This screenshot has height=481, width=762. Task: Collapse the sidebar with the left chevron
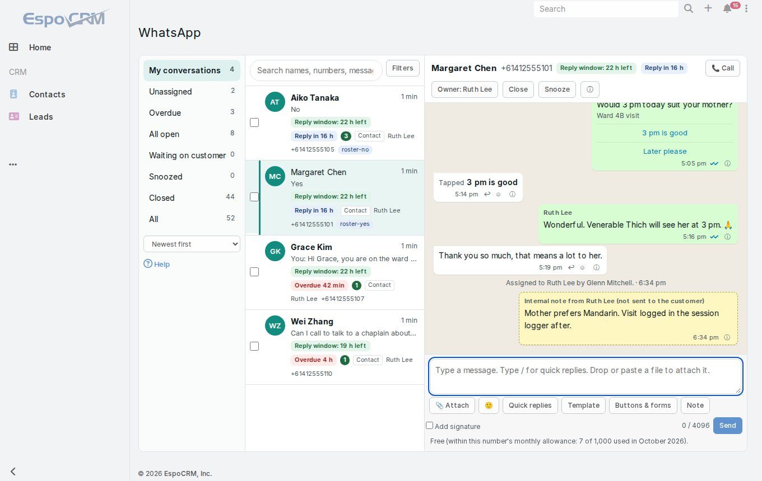click(13, 471)
